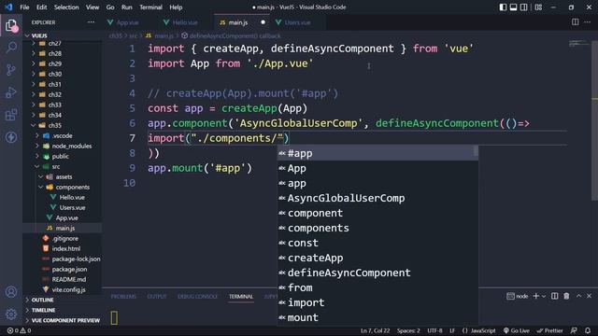
Task: Split the editor to the right
Action: (576, 22)
